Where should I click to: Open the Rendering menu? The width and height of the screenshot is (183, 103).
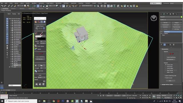pyautogui.click(x=58, y=3)
